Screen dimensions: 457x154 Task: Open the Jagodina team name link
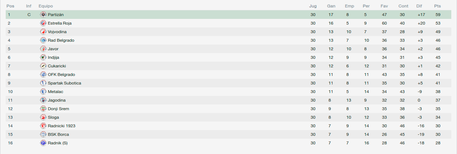[57, 100]
